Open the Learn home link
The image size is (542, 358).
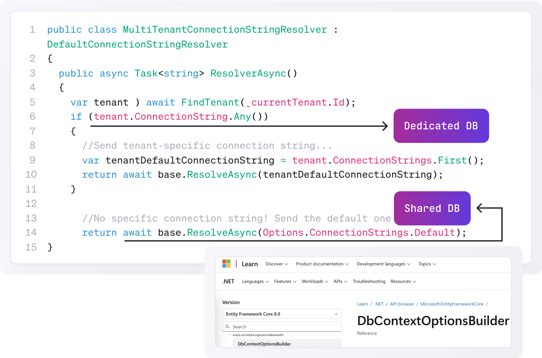(x=250, y=264)
